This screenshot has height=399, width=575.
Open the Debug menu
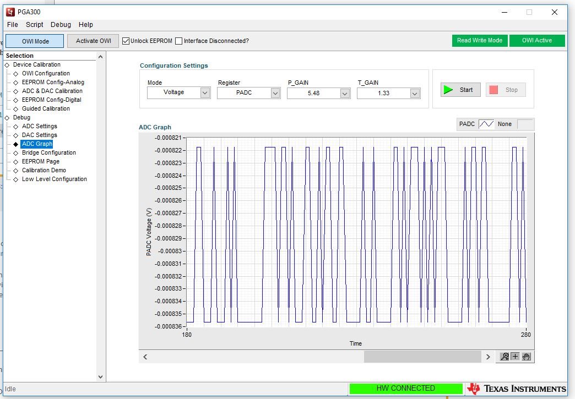click(61, 25)
